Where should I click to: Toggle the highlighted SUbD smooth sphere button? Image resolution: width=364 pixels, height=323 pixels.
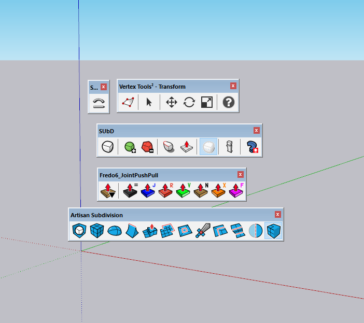[x=208, y=147]
